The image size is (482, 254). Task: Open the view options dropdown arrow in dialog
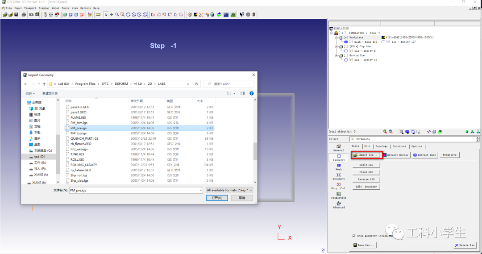[x=234, y=93]
